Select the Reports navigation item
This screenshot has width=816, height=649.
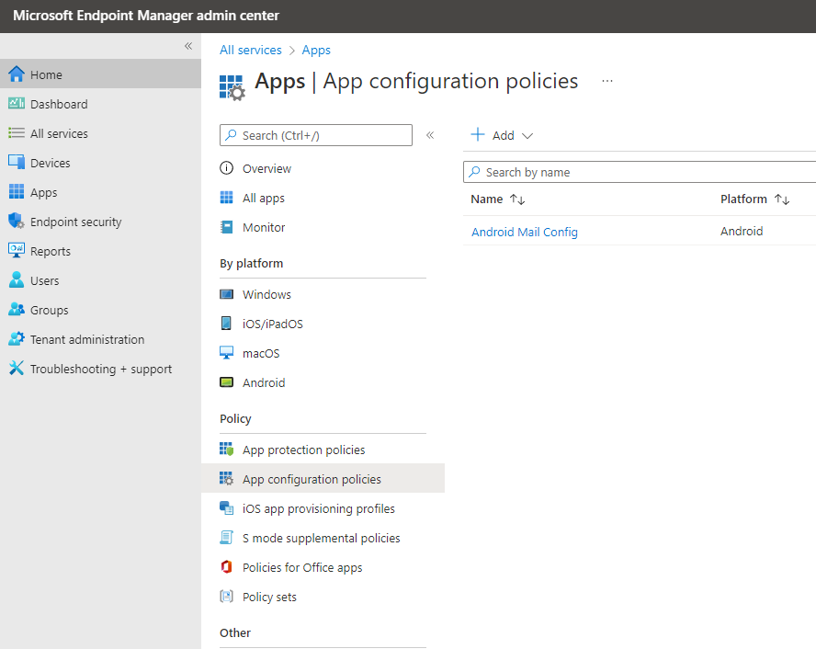coord(100,250)
